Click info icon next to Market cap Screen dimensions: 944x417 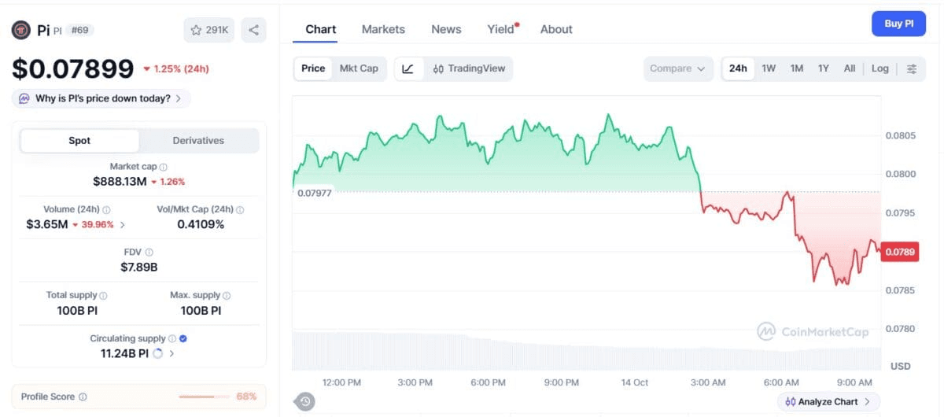(x=164, y=167)
